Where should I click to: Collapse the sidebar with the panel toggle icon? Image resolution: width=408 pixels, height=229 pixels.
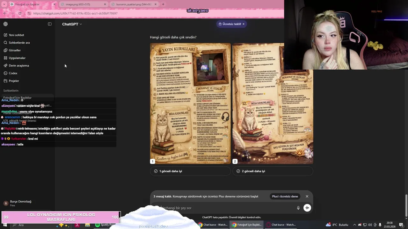click(x=50, y=24)
